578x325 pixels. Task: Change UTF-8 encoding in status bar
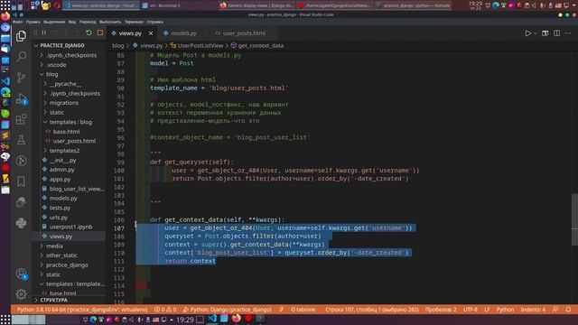[471, 310]
